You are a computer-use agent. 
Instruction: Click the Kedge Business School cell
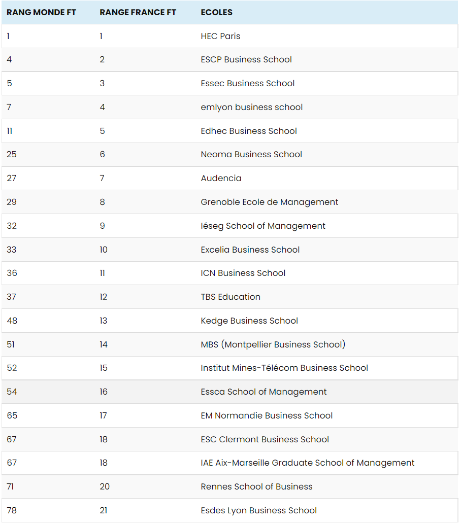pos(249,321)
